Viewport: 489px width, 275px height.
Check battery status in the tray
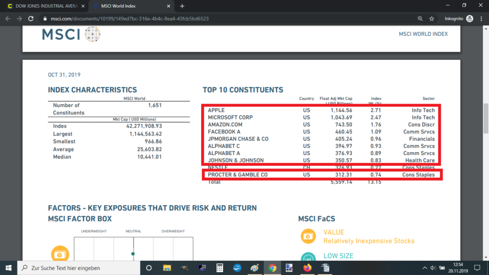(x=442, y=268)
